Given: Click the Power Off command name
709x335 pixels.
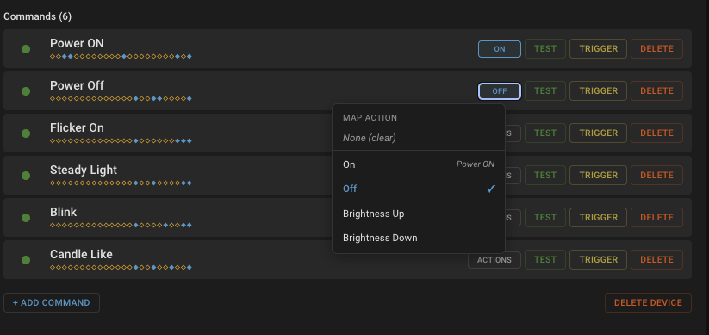Looking at the screenshot, I should tap(77, 85).
